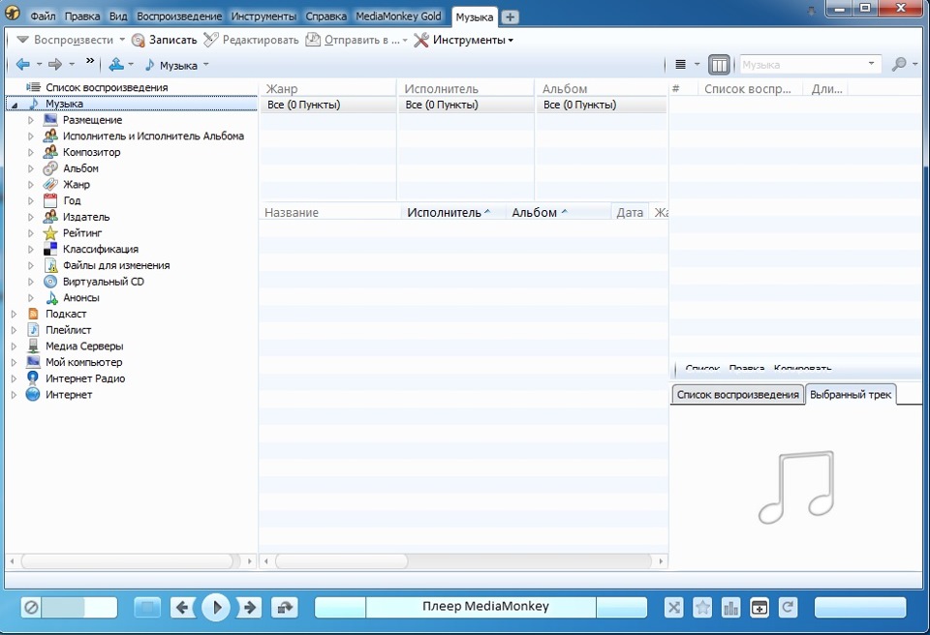
Task: Expand the Мой компьютер node
Action: click(13, 362)
